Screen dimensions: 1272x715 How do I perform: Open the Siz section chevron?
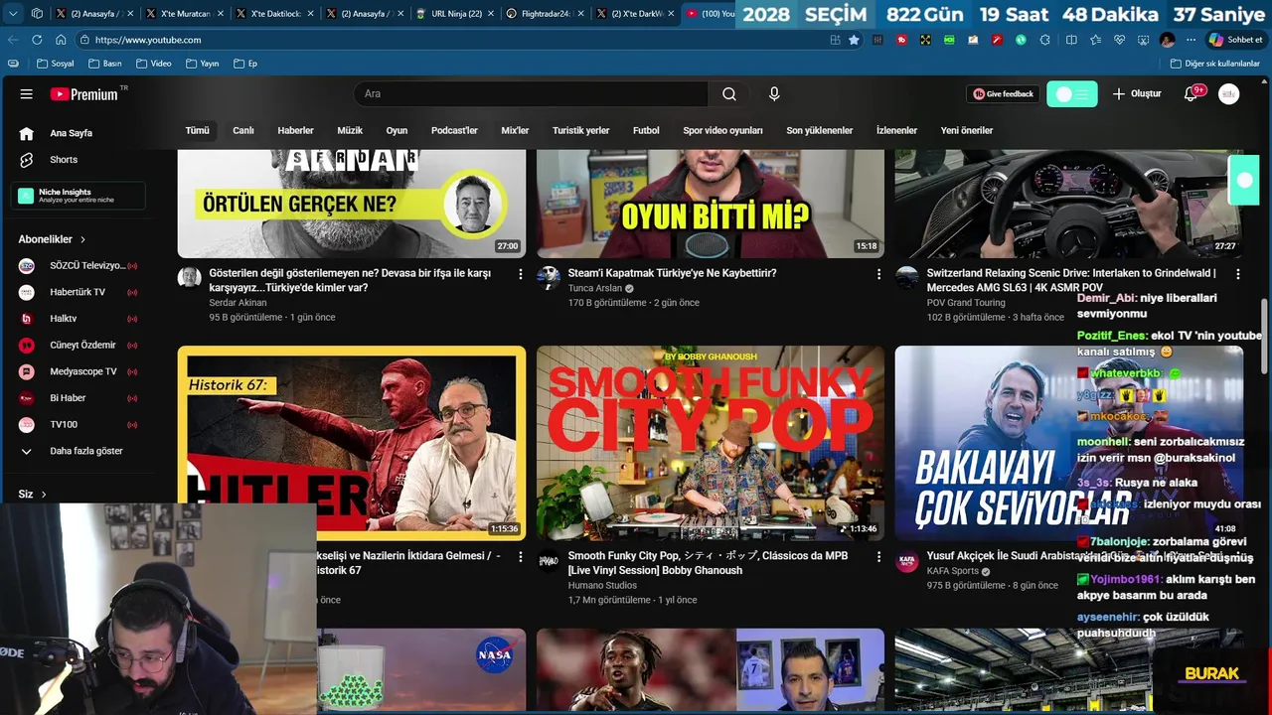tap(43, 495)
